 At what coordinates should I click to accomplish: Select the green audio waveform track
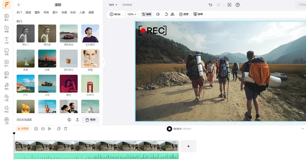coord(97,156)
